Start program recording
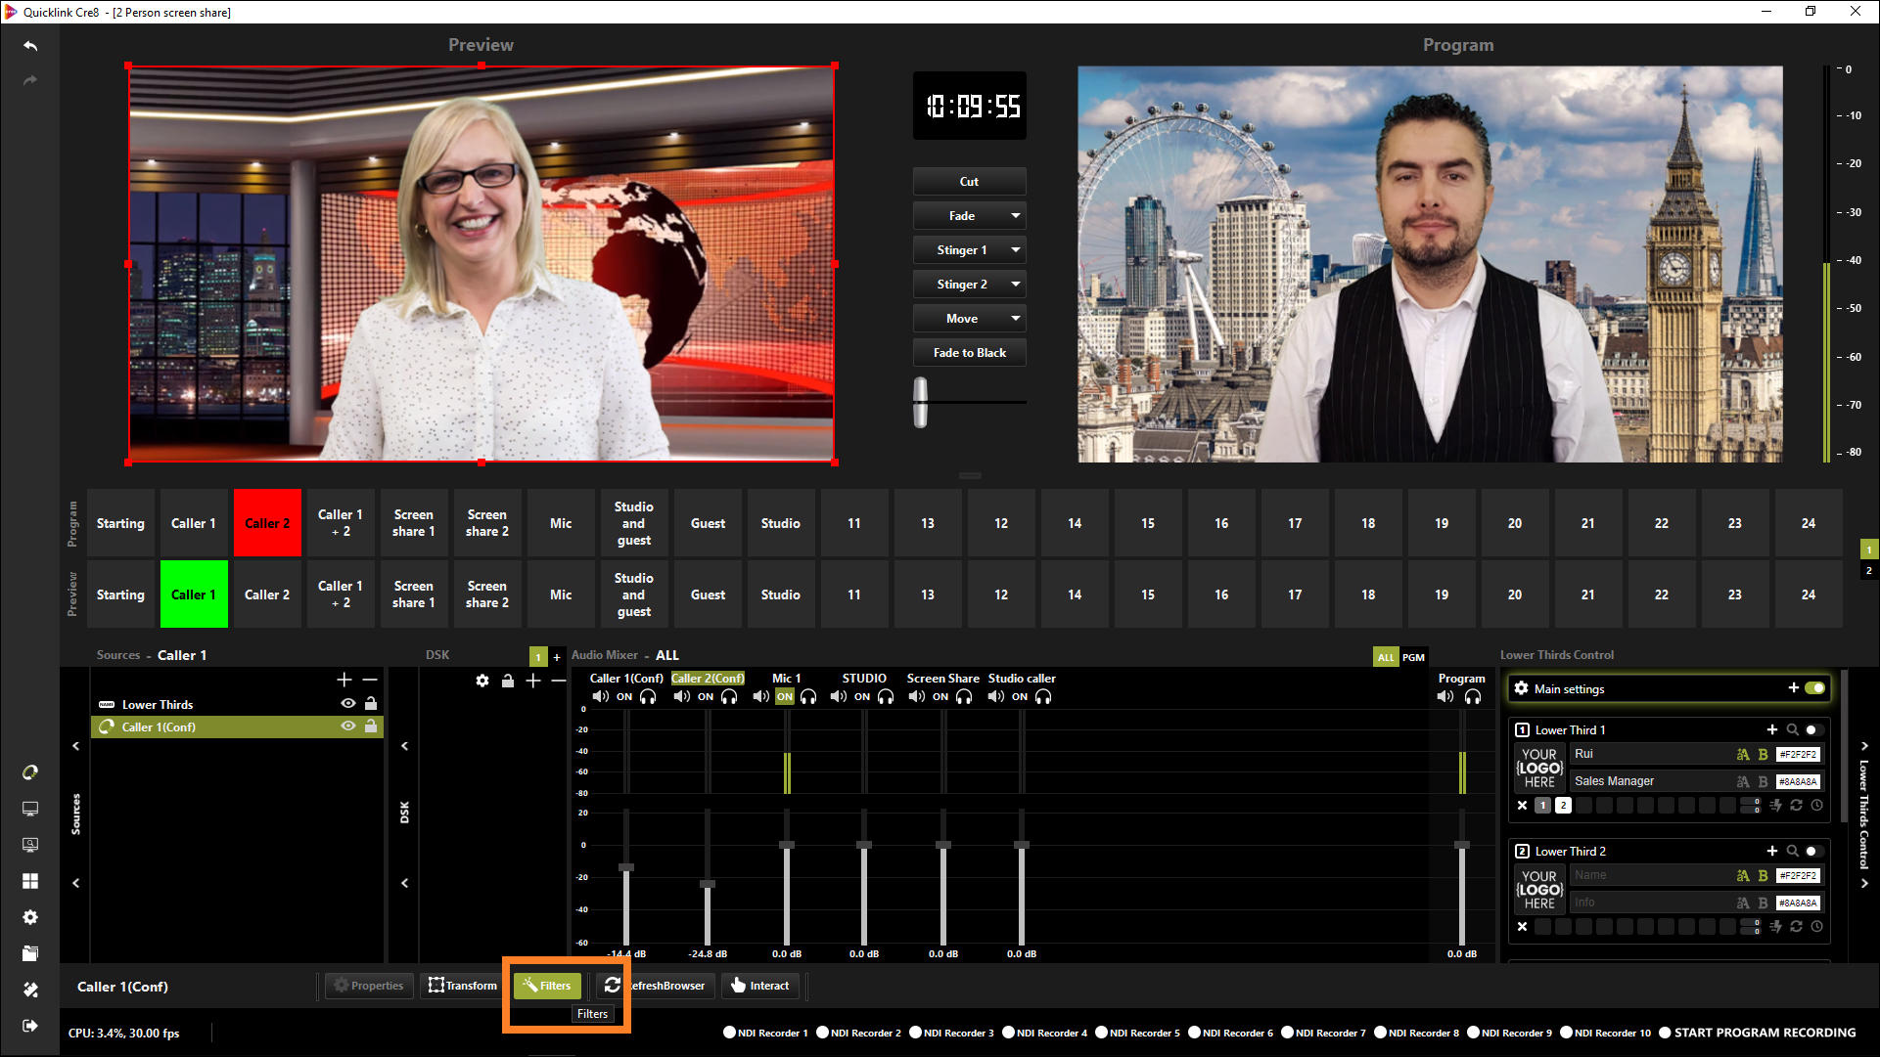Viewport: 1880px width, 1057px height. coord(1759,1033)
